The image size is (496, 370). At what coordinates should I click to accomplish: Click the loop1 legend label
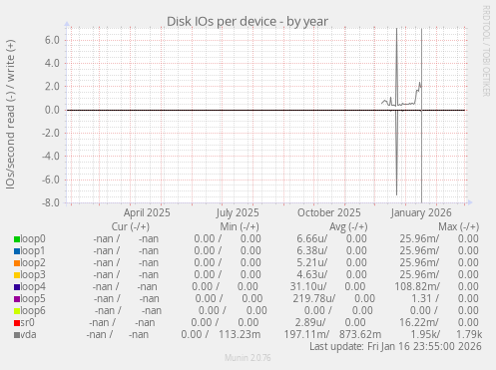[x=33, y=250]
